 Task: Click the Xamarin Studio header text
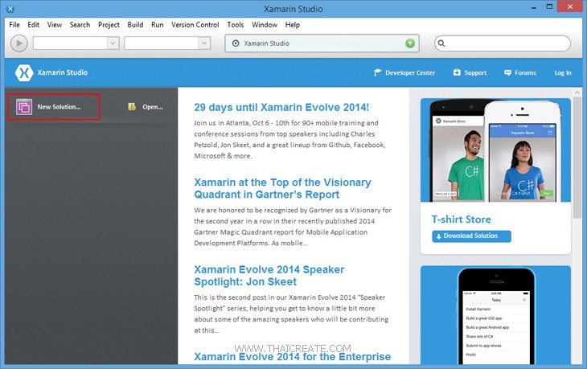pos(63,72)
